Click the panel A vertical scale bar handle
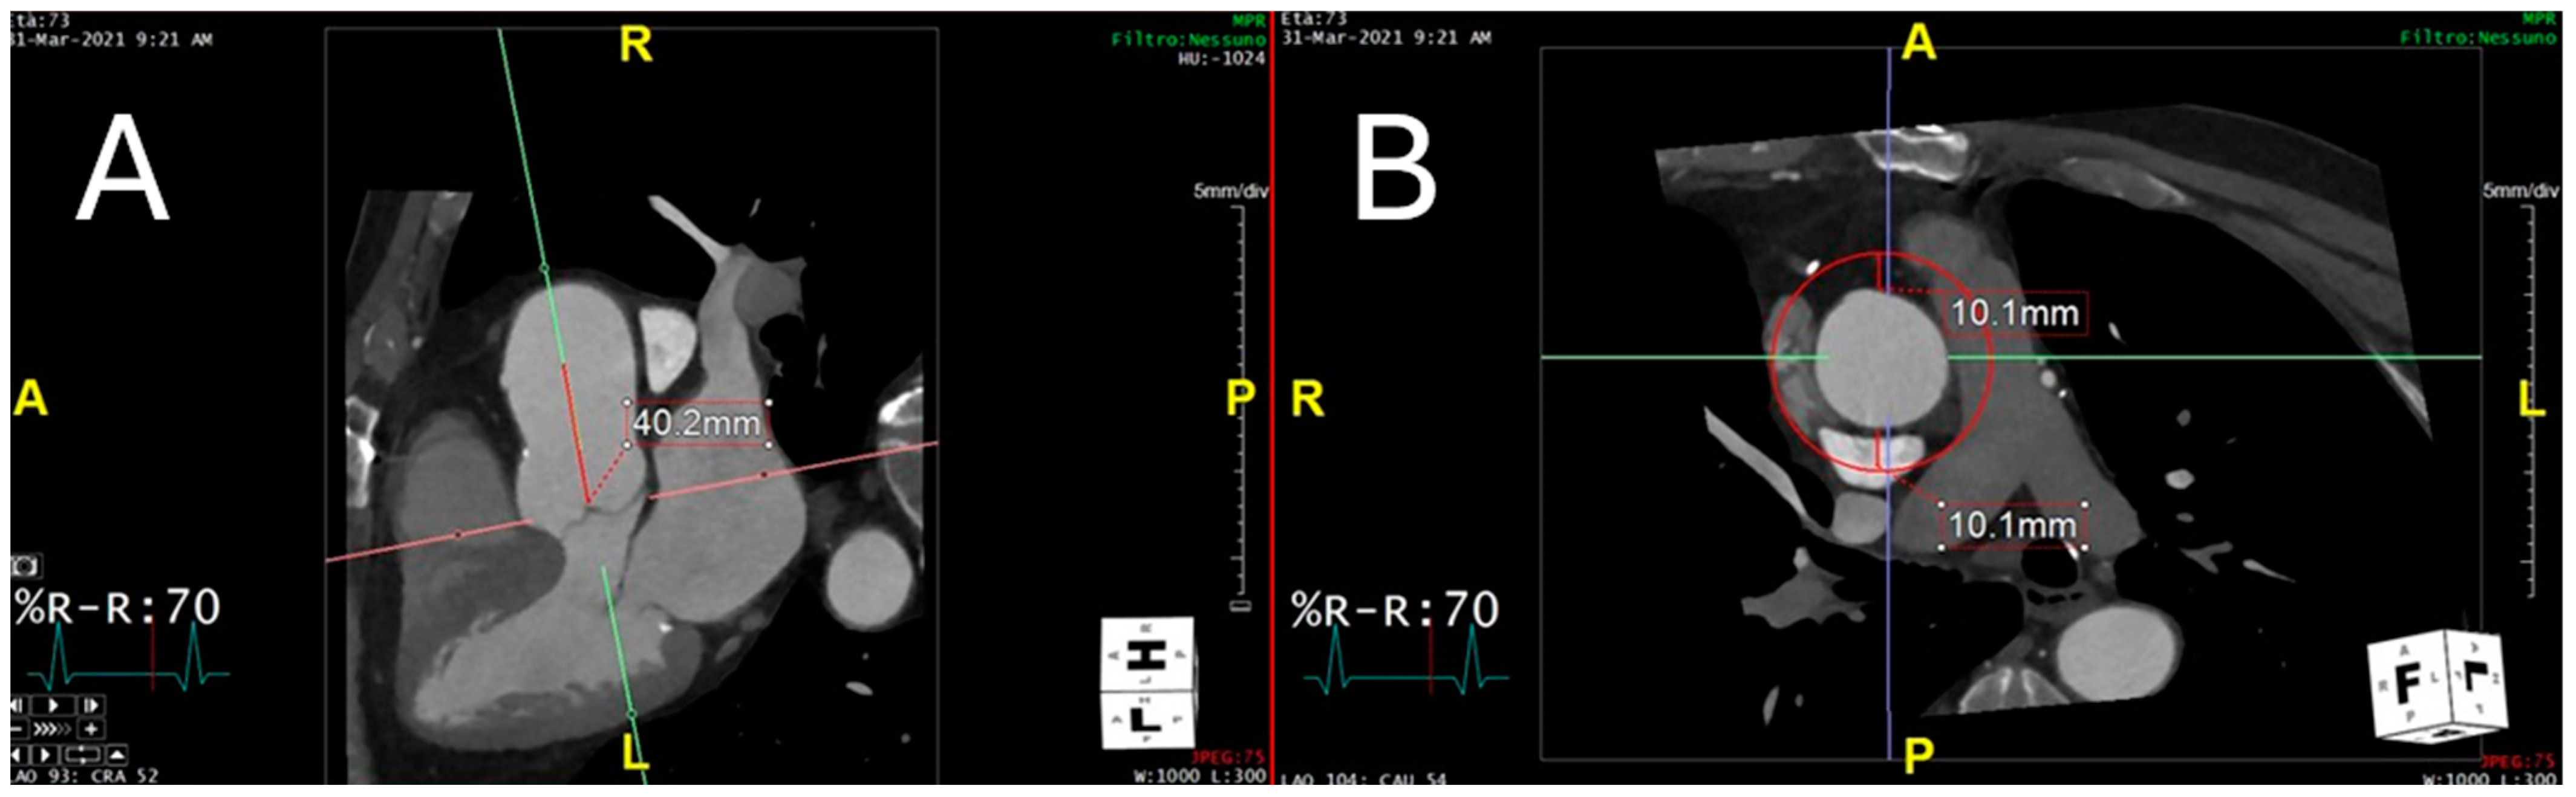This screenshot has height=797, width=2576. pyautogui.click(x=1240, y=606)
